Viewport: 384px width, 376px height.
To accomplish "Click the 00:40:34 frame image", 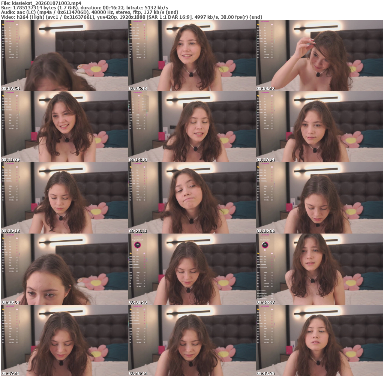I will pyautogui.click(x=192, y=340).
